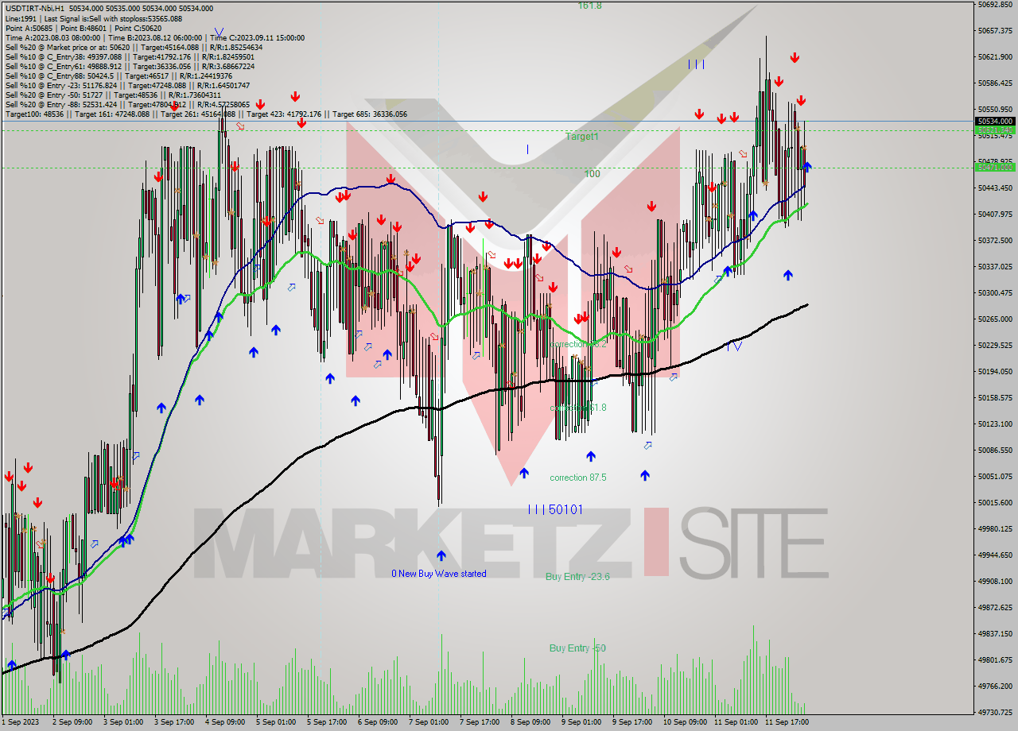The height and width of the screenshot is (731, 1018).
Task: Click price axis value 50123.100
Action: [996, 424]
